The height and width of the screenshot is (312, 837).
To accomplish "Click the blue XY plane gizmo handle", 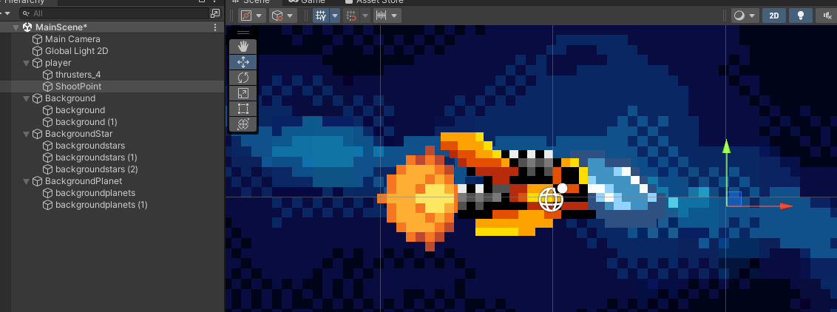I will (x=734, y=198).
